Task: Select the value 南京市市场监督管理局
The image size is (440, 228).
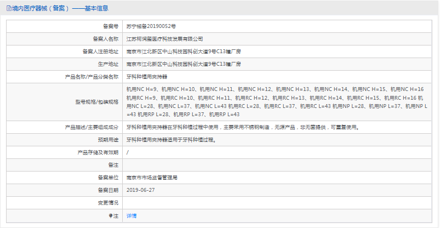Action: [x=152, y=178]
